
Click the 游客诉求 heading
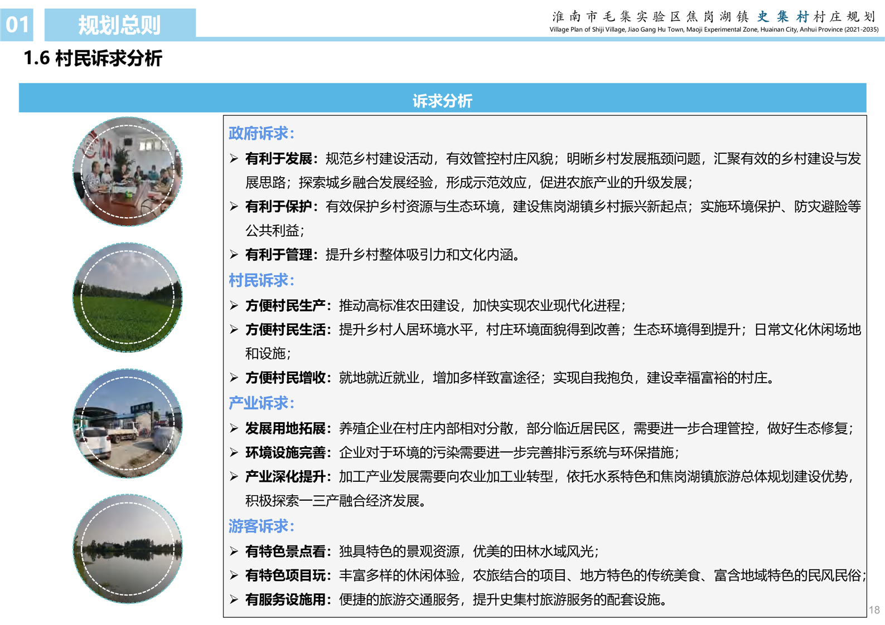(x=261, y=526)
